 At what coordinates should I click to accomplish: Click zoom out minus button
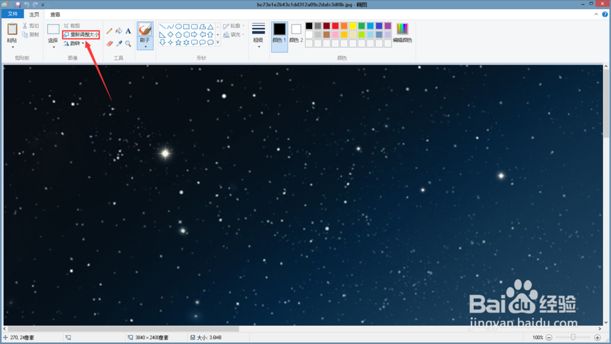click(x=549, y=337)
